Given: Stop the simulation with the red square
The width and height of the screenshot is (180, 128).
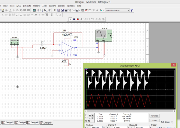Looking at the screenshot, I should click(78, 19).
